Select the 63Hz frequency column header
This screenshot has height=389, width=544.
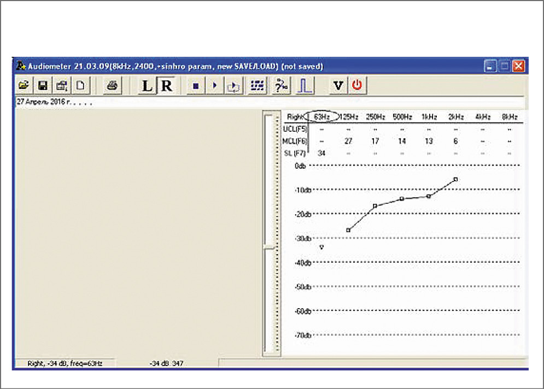coord(321,117)
